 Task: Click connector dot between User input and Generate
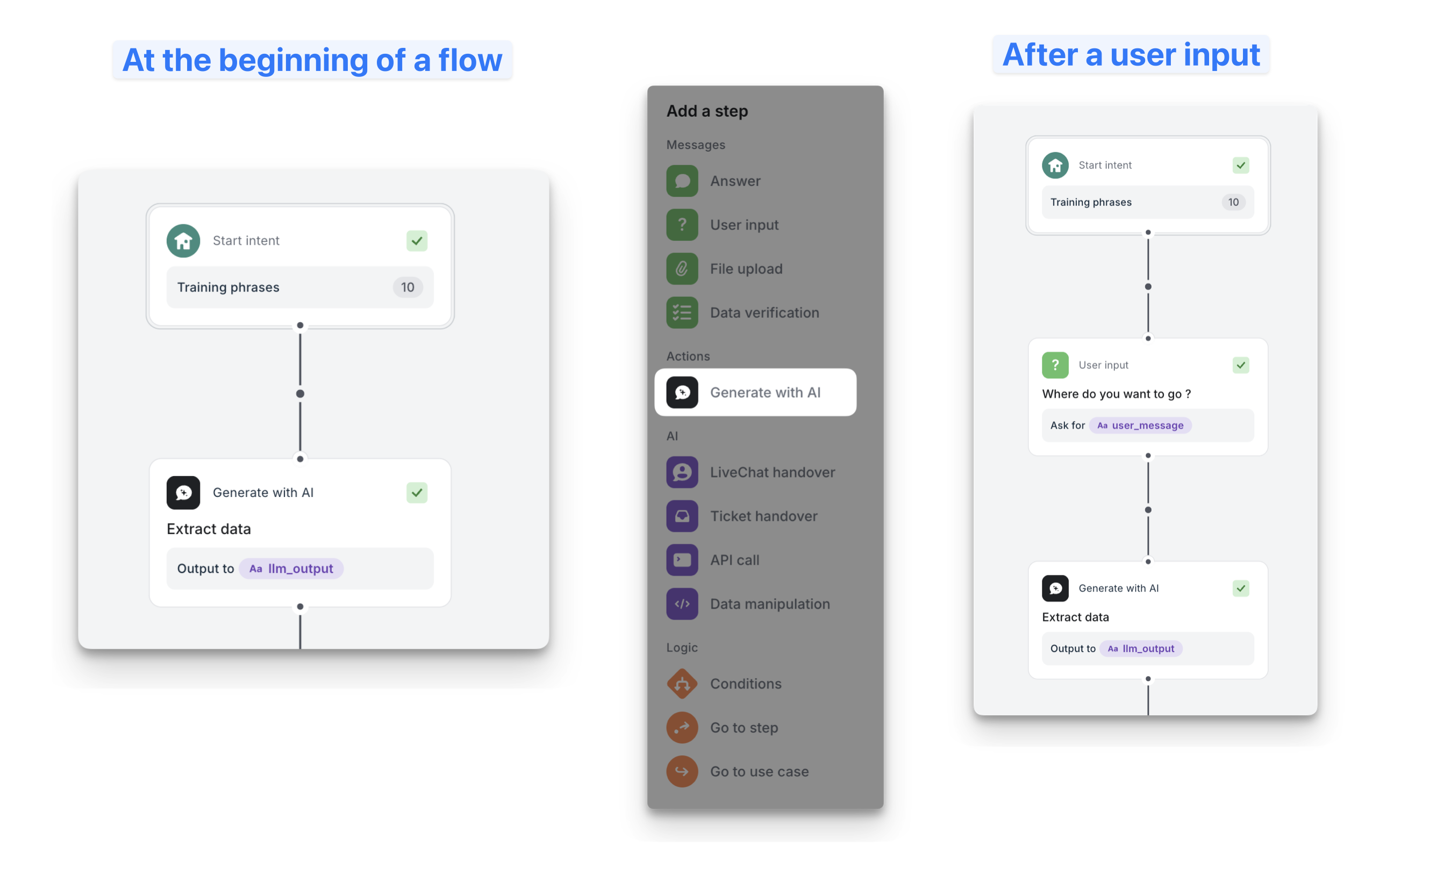click(x=1147, y=510)
